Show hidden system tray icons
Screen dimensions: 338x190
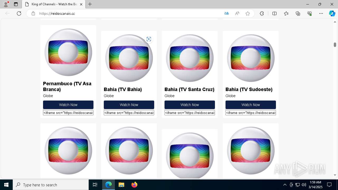point(285,185)
